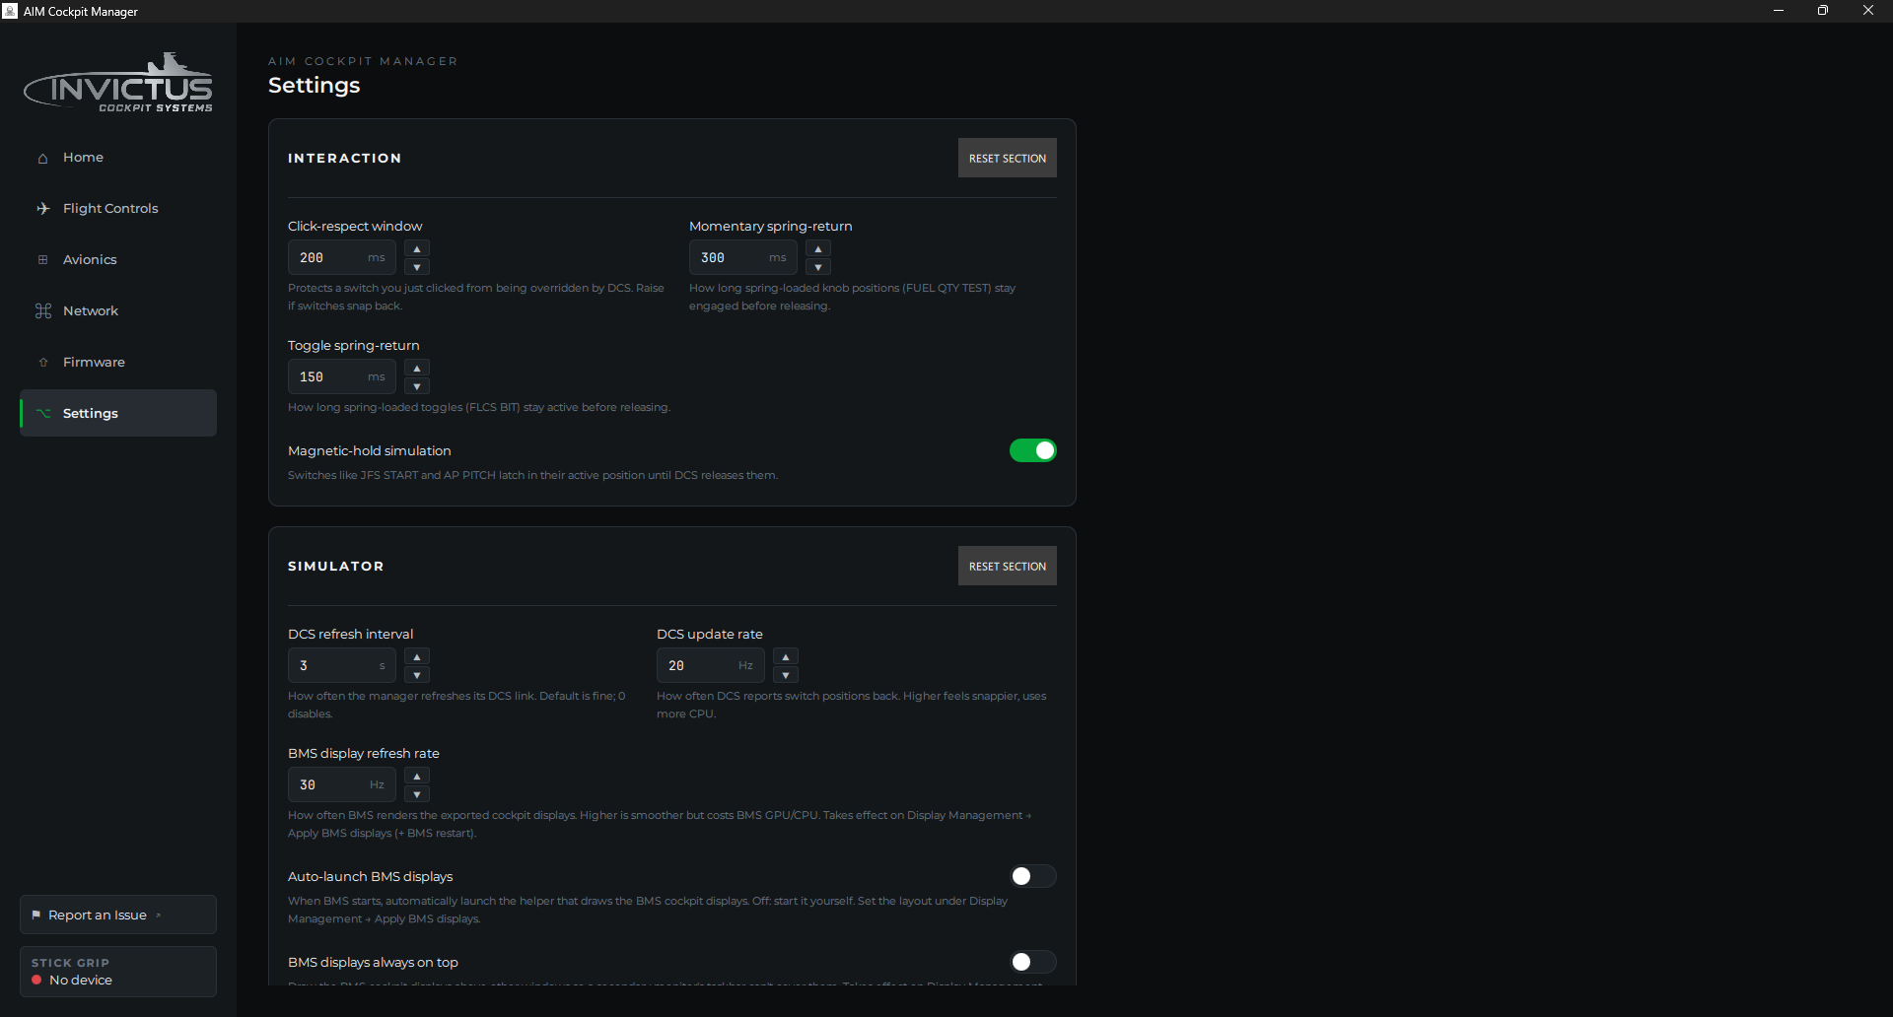
Task: Click the INTERACTION section title
Action: (x=344, y=158)
